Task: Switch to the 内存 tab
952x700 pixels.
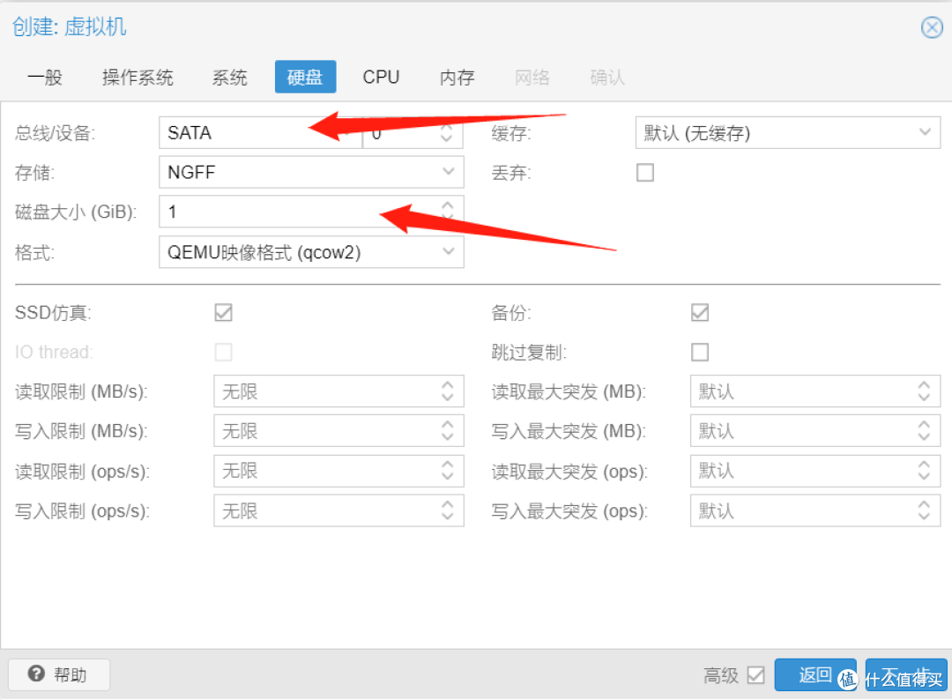Action: (x=456, y=77)
